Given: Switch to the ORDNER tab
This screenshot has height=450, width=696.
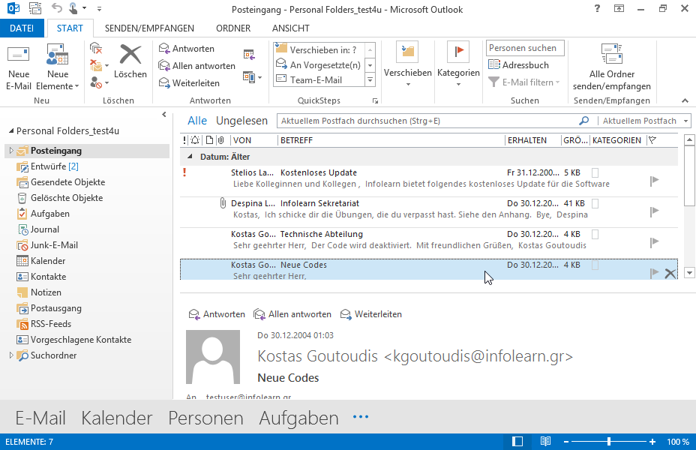Looking at the screenshot, I should [x=233, y=28].
